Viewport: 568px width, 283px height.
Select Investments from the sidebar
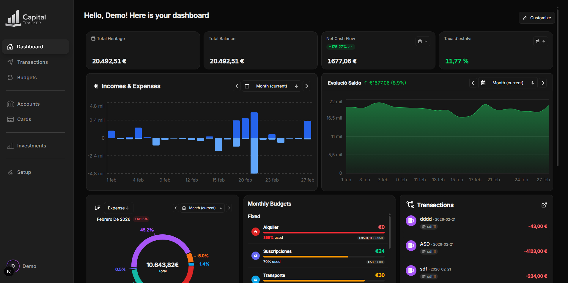point(32,146)
